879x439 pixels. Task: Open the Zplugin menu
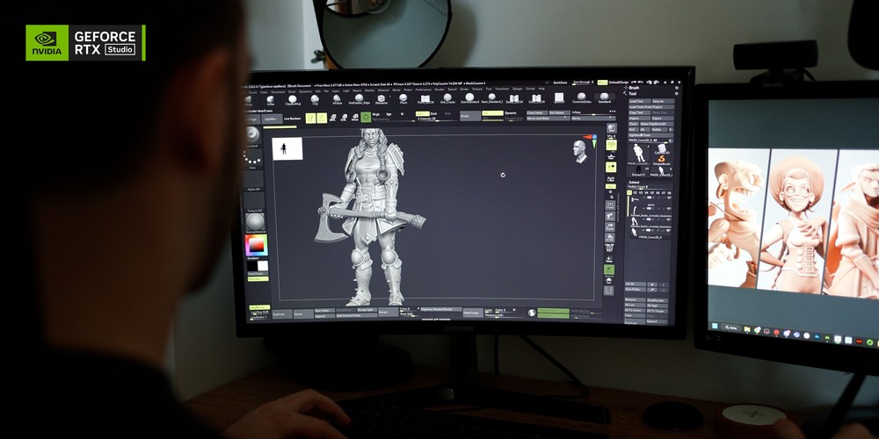(x=518, y=89)
